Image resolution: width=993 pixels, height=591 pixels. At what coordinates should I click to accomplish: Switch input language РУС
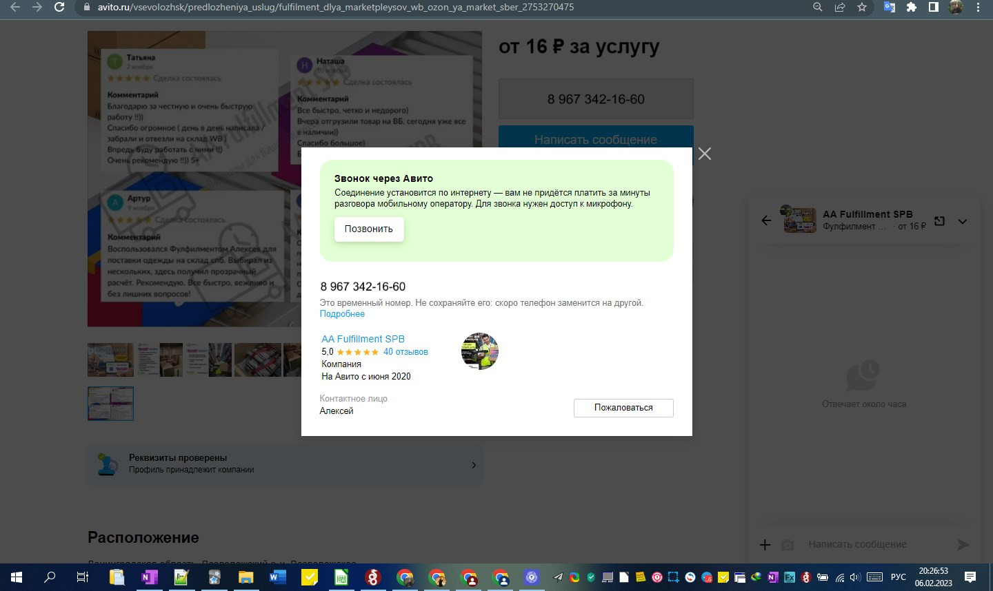point(899,577)
